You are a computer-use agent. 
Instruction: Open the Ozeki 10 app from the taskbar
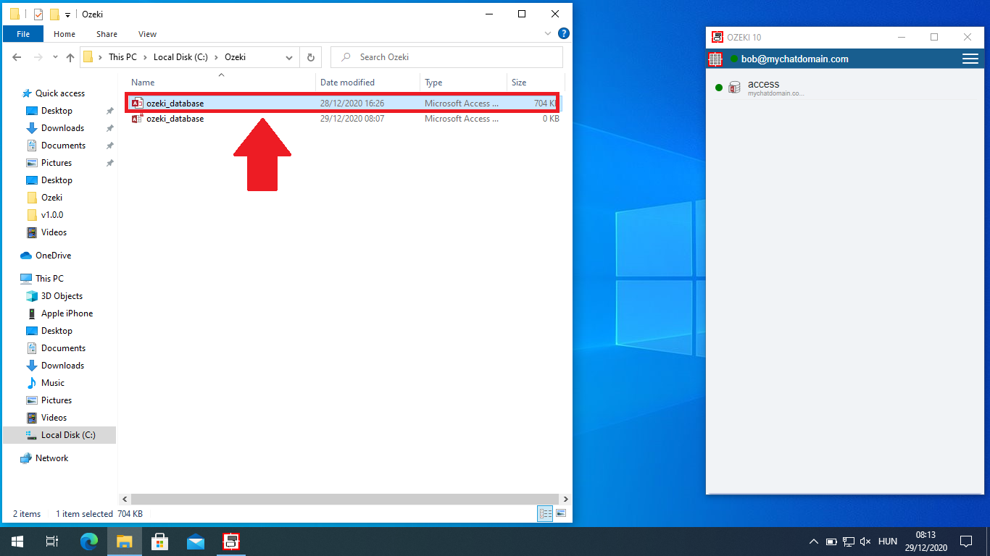click(x=231, y=542)
